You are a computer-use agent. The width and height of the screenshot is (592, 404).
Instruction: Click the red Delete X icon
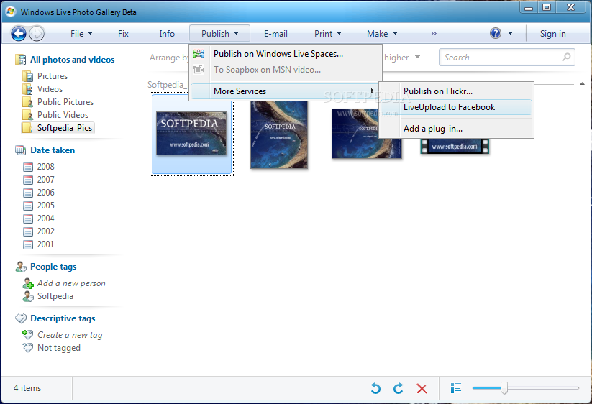coord(422,388)
